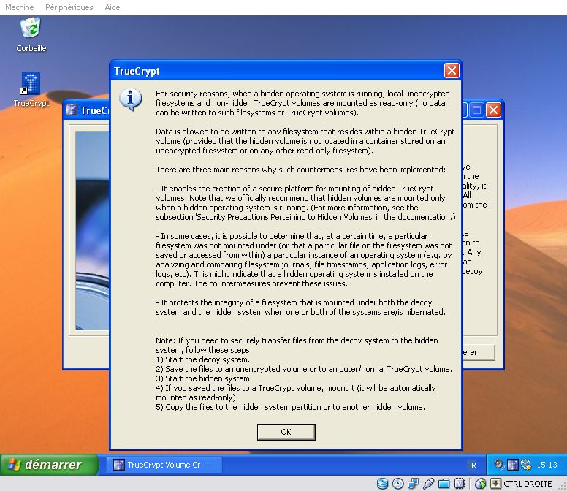The width and height of the screenshot is (567, 491).
Task: Click the speaker volume tray icon
Action: (499, 464)
